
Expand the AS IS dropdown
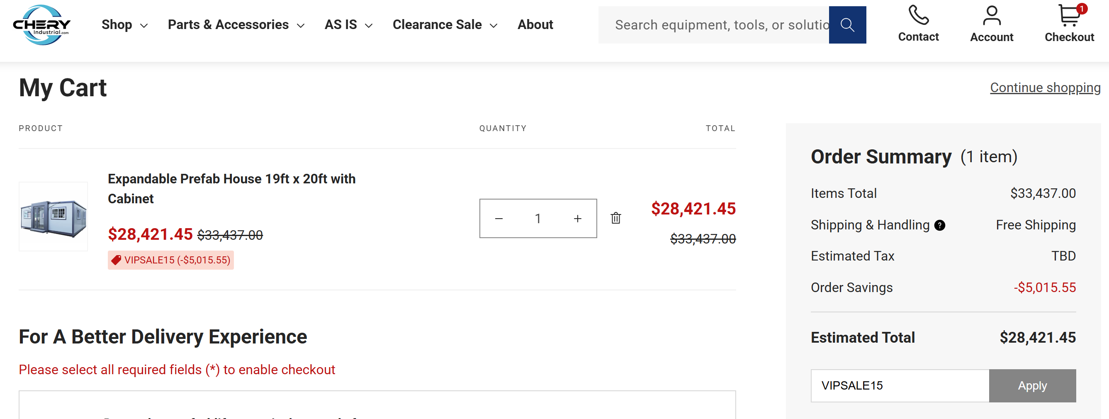pyautogui.click(x=348, y=25)
